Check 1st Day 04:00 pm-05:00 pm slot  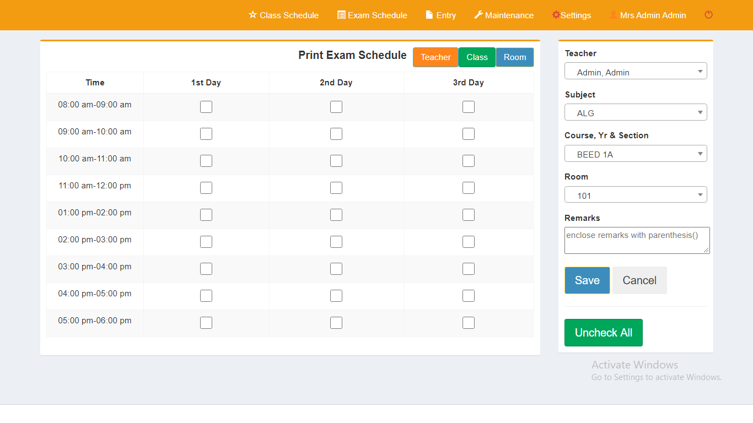pyautogui.click(x=206, y=296)
